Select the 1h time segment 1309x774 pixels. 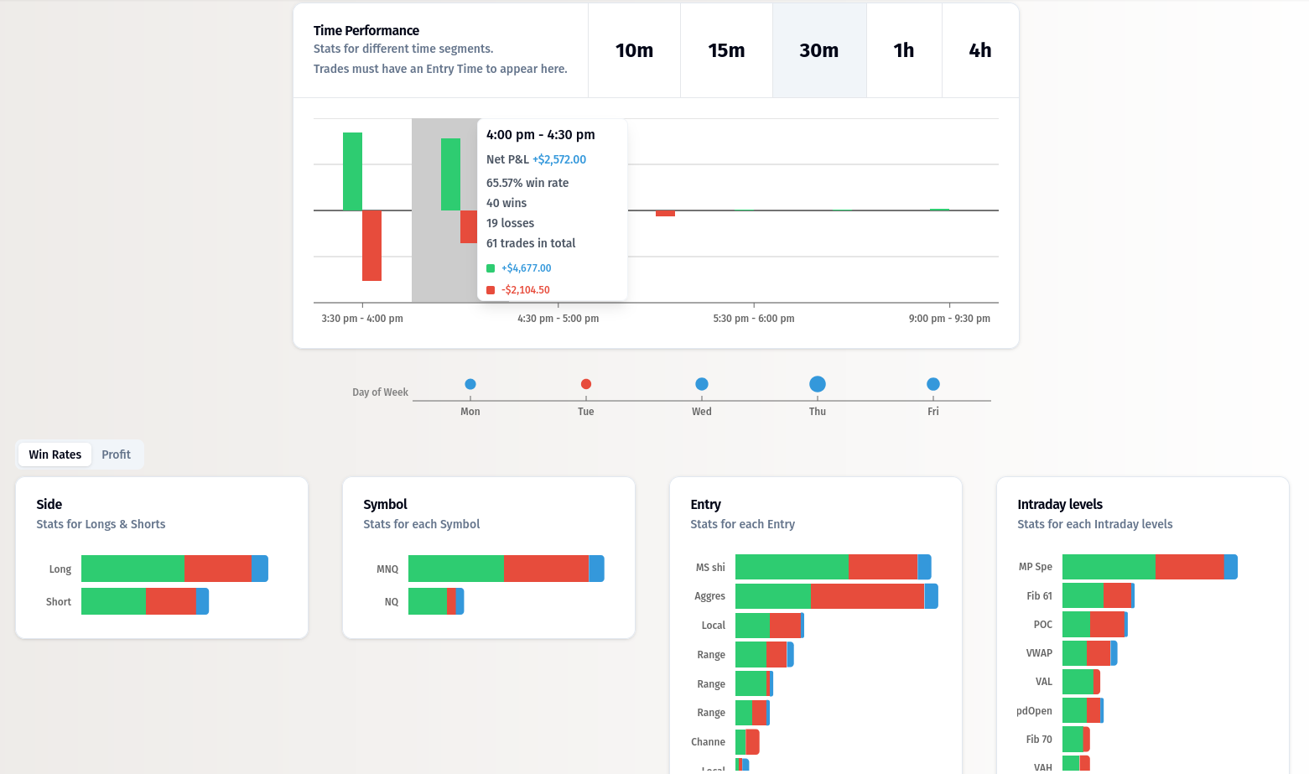click(x=904, y=50)
